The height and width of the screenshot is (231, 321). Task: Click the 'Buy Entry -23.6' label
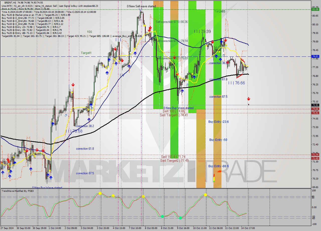[x=218, y=122]
